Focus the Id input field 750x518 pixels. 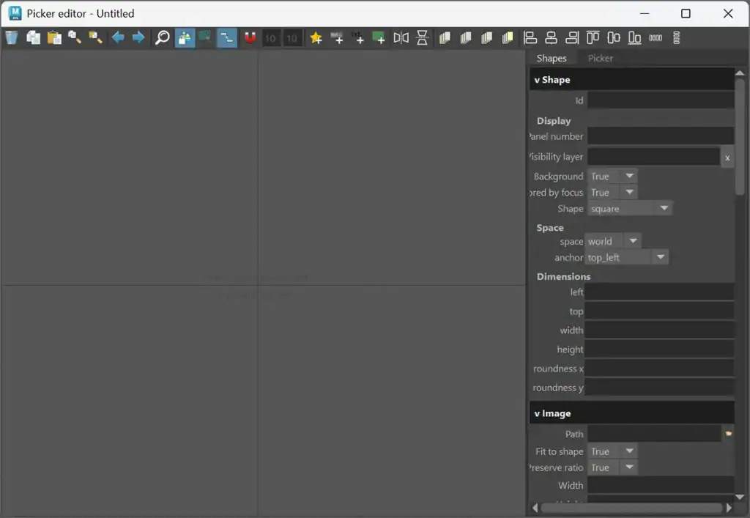click(x=661, y=100)
